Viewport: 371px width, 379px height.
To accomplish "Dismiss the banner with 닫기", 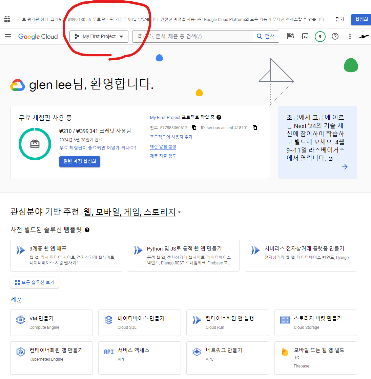I will pyautogui.click(x=339, y=19).
